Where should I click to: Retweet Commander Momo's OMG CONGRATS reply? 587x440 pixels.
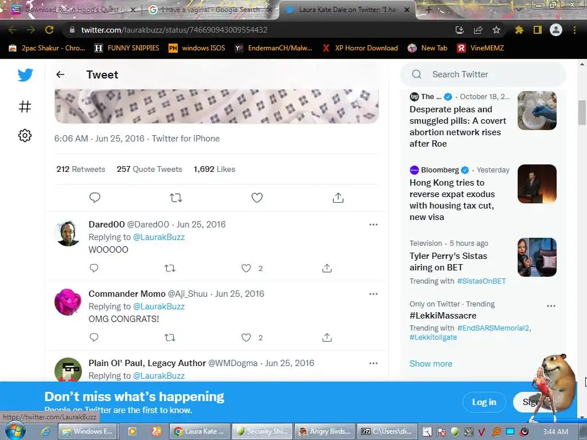(170, 337)
